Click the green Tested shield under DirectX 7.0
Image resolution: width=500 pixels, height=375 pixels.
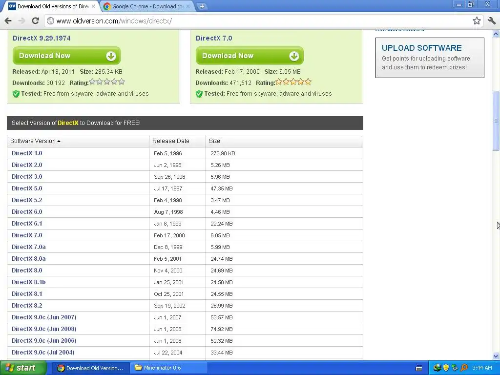(x=199, y=94)
